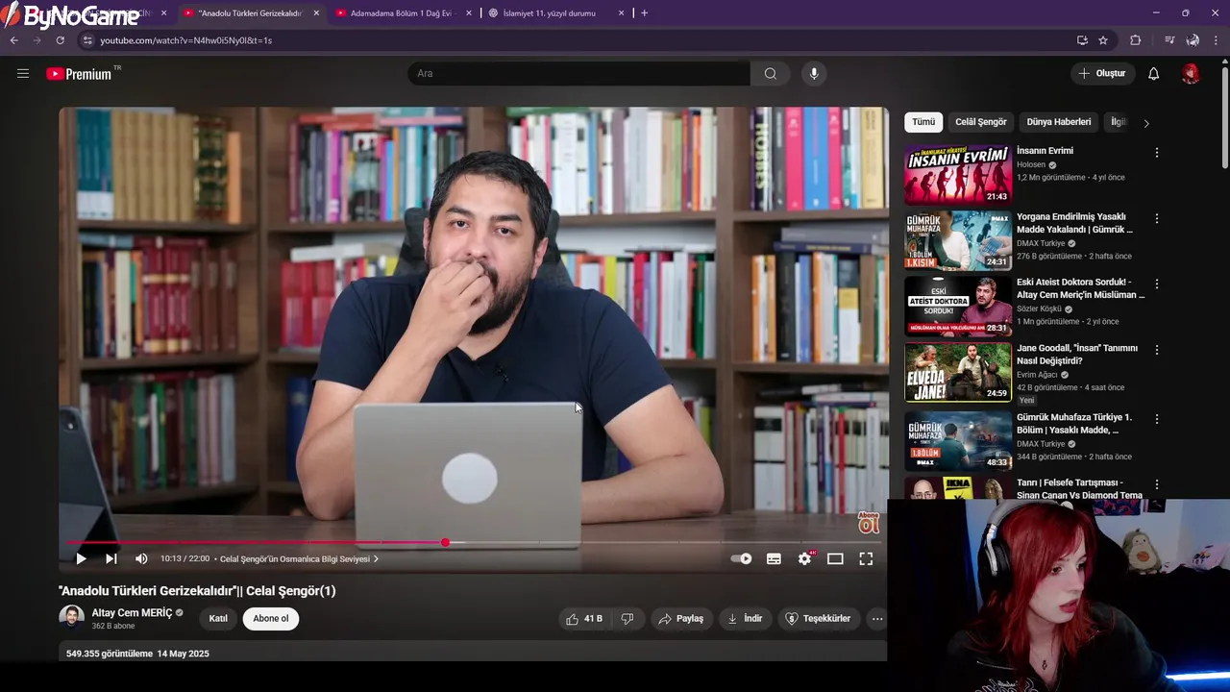Dislike the video with thumbs-down

[x=627, y=619]
